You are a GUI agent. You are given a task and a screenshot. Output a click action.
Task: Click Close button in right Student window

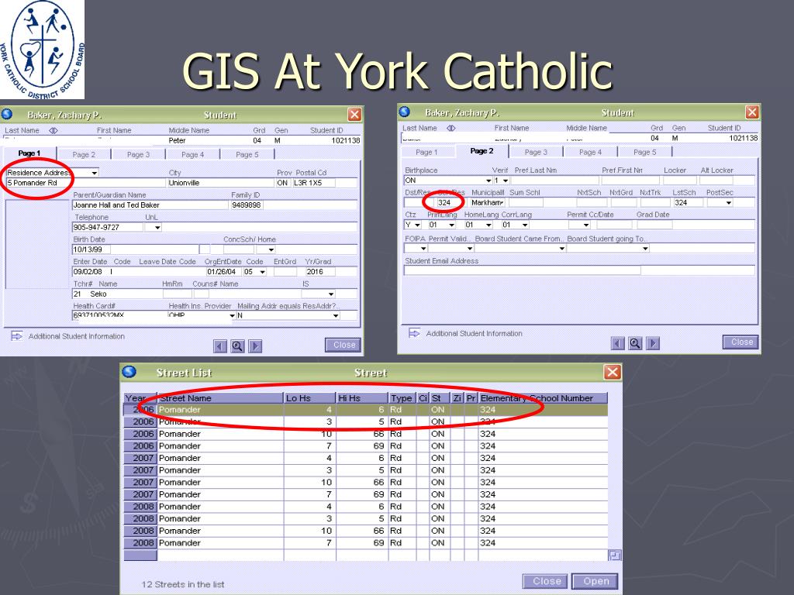[741, 342]
